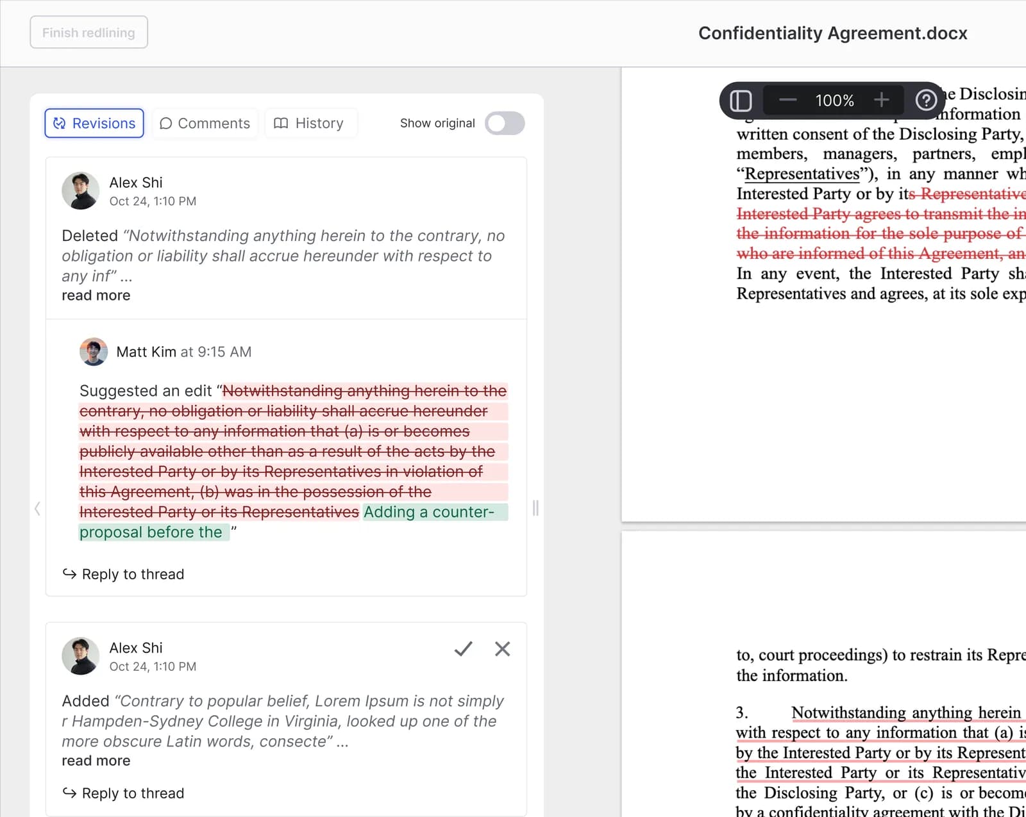
Task: Open help with the question mark icon
Action: point(926,100)
